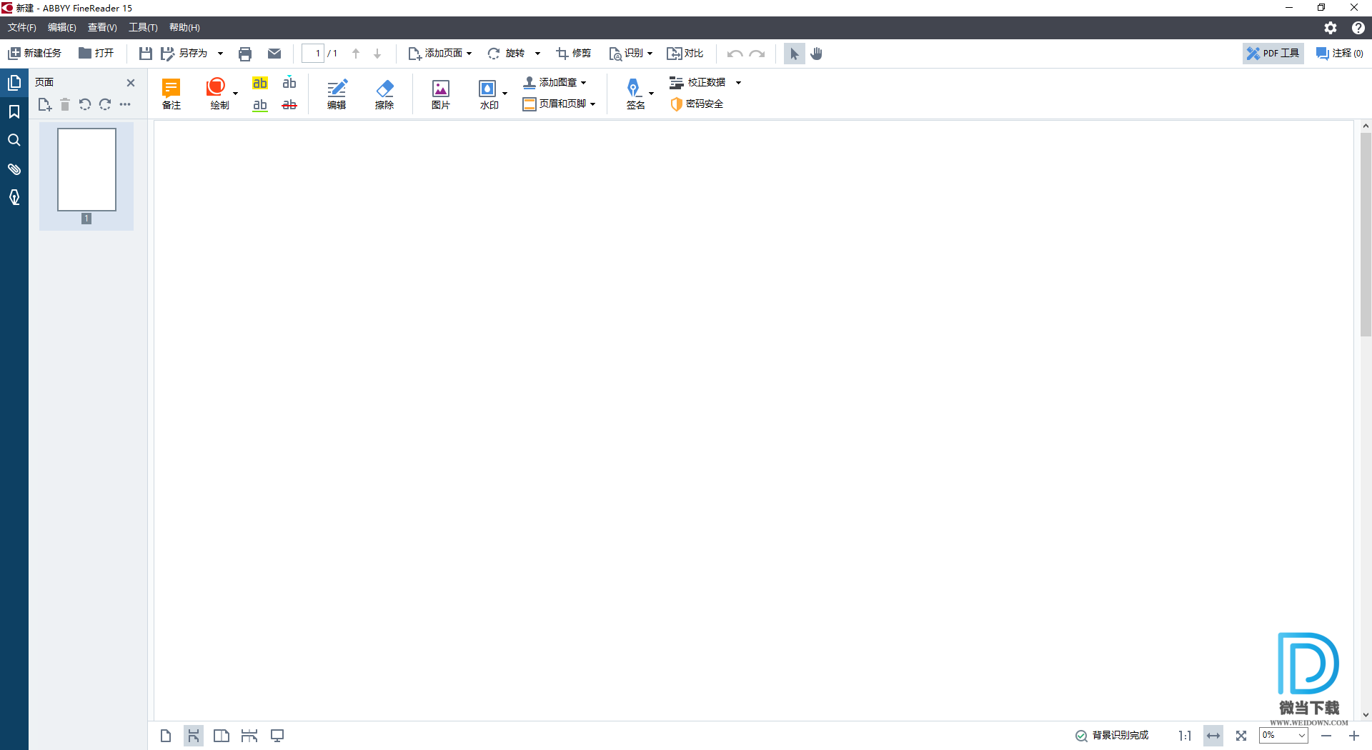Expand the Save As dropdown arrow
This screenshot has width=1372, height=750.
click(220, 54)
